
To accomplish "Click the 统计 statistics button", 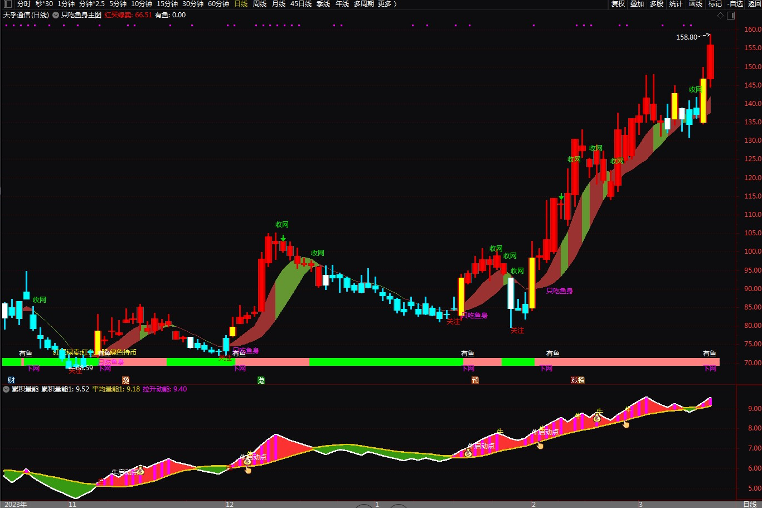I will [x=676, y=4].
